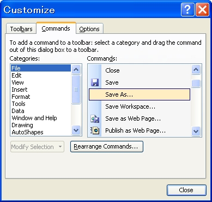Click Commands list scroll up arrow
212x202 pixels.
(x=196, y=69)
